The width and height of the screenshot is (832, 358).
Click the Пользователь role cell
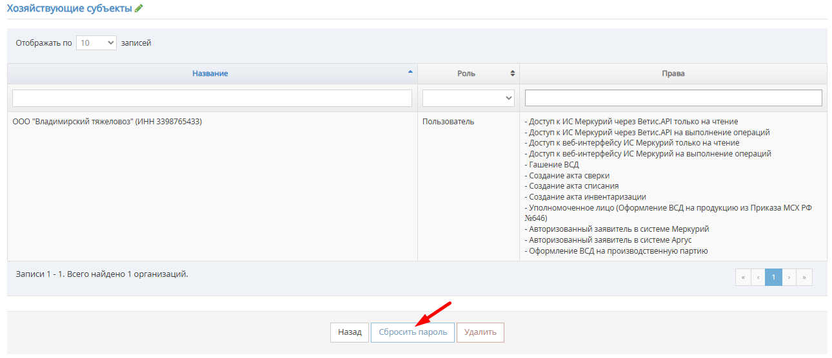coord(448,122)
